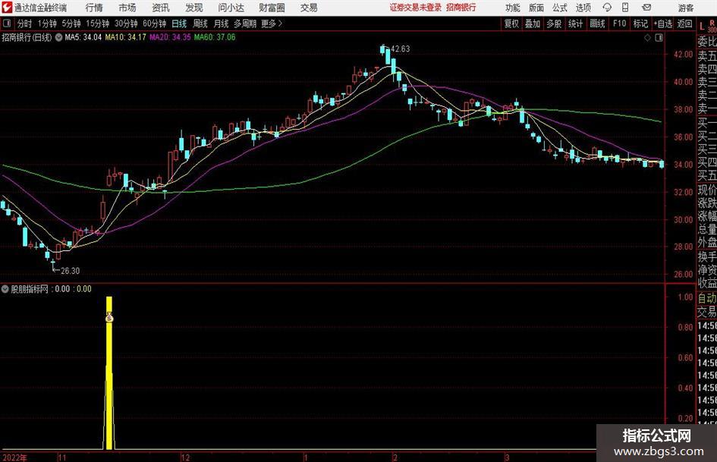Open the 选项 menu
This screenshot has height=462, width=717.
[583, 8]
